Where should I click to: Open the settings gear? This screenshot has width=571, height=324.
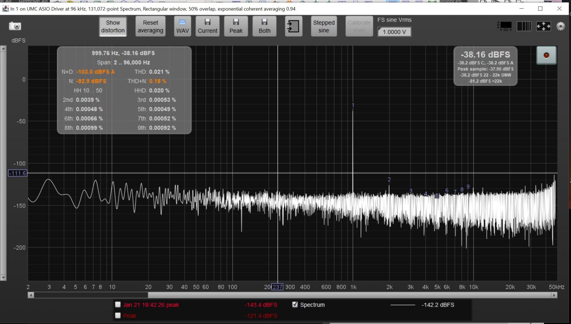click(560, 26)
